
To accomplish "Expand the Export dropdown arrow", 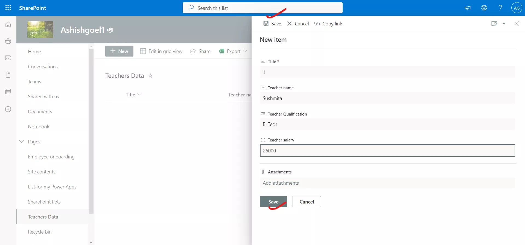I will [245, 51].
